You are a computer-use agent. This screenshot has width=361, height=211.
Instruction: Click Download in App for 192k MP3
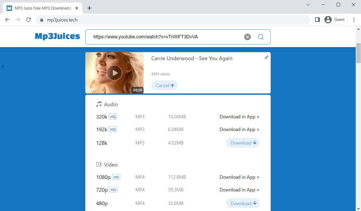point(239,129)
